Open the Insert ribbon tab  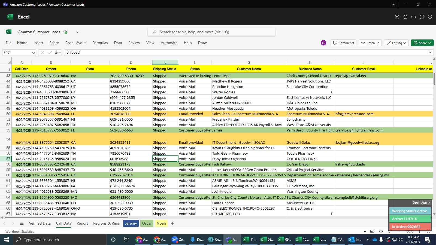38,43
